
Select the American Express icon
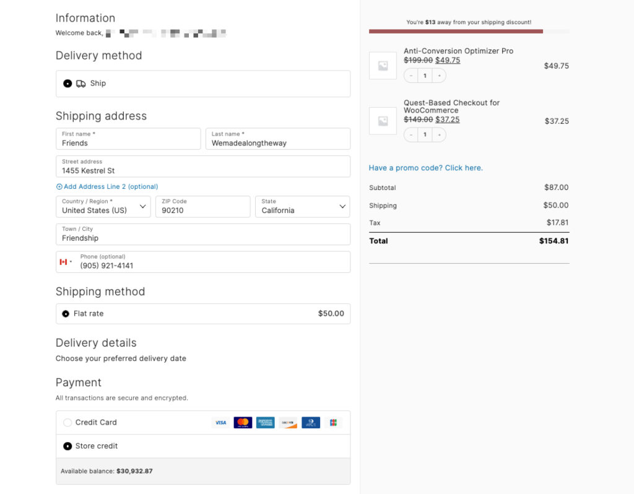266,422
